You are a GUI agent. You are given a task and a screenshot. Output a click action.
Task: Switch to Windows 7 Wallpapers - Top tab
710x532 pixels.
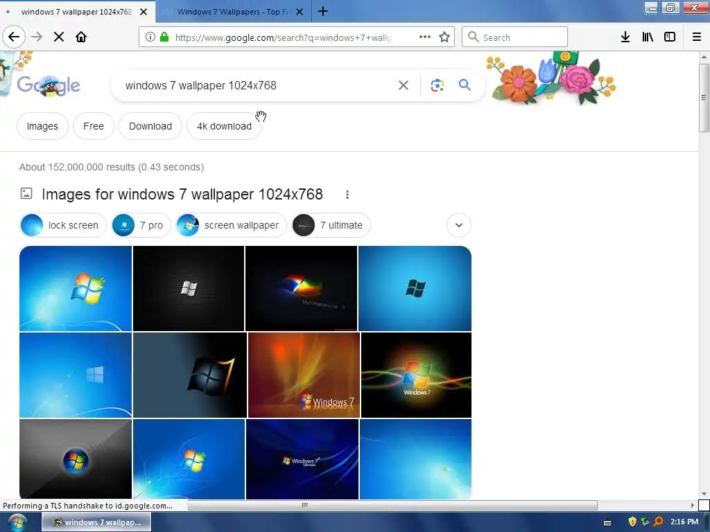[232, 12]
